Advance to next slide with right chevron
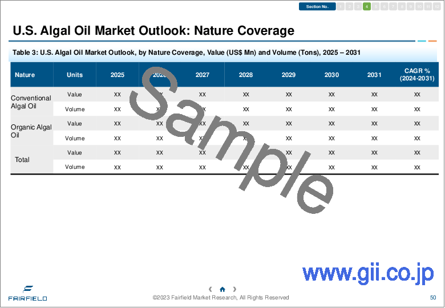 coord(234,289)
